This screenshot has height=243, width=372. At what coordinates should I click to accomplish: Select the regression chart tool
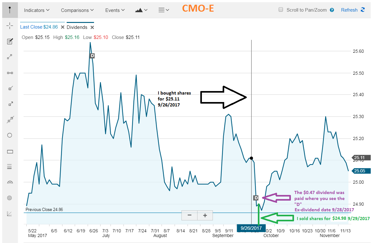(x=9, y=213)
